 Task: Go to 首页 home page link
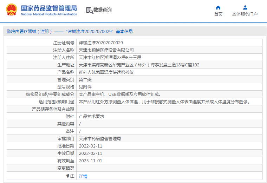pyautogui.click(x=218, y=14)
